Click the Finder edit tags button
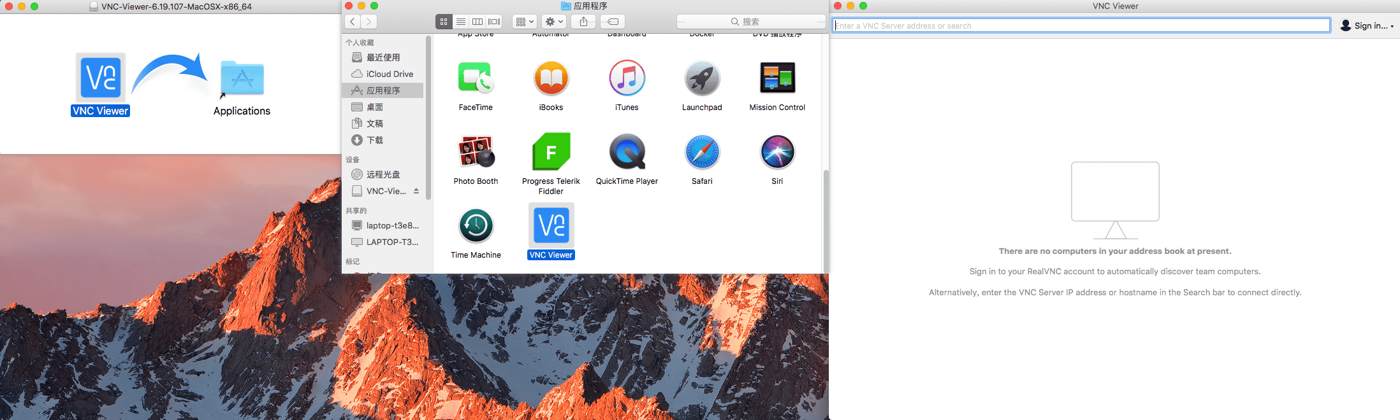Image resolution: width=1400 pixels, height=420 pixels. click(x=613, y=22)
